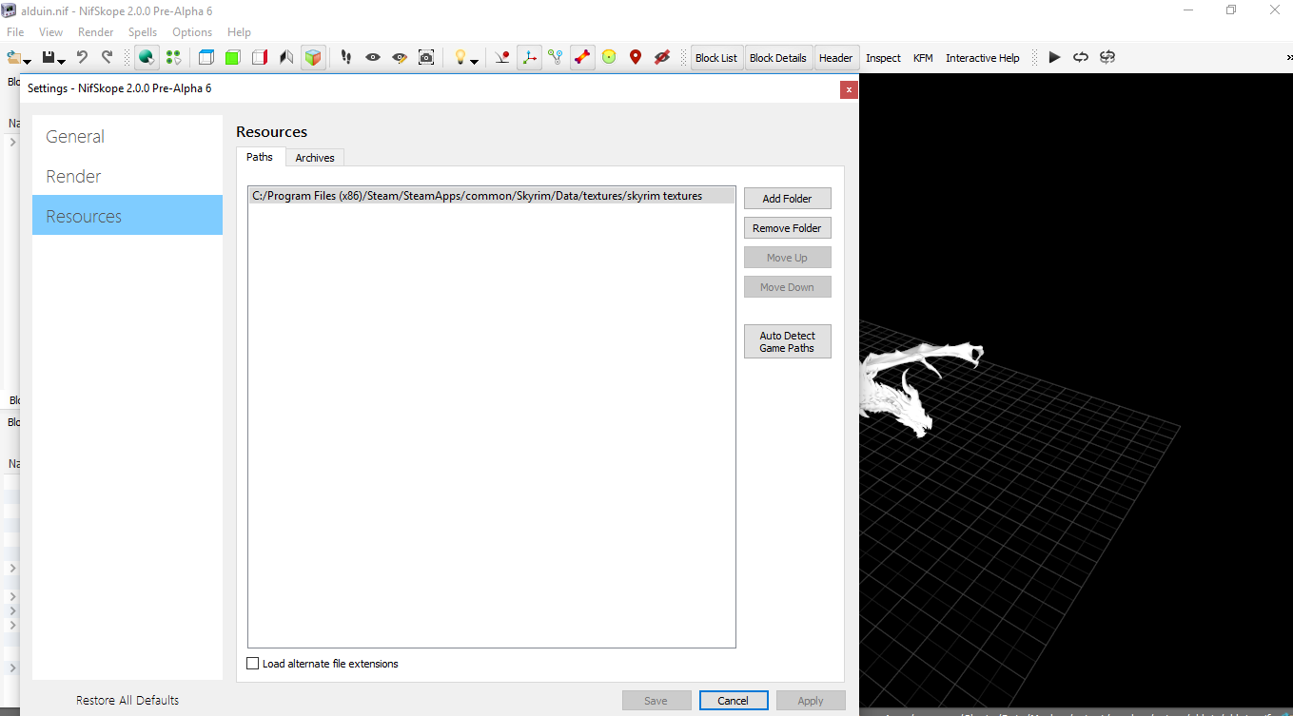Open the lightbulb lighting dropdown arrow
The height and width of the screenshot is (716, 1293).
click(474, 62)
